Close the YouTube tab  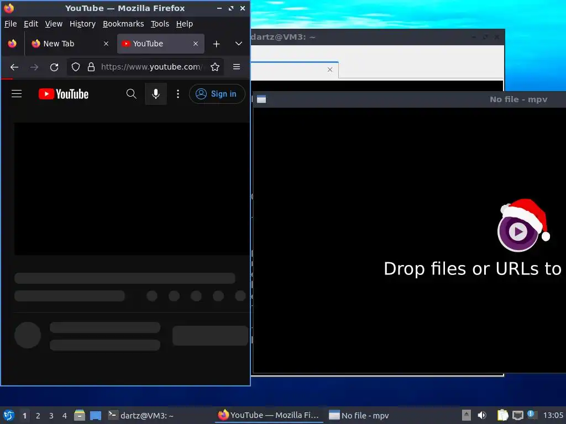[x=196, y=44]
